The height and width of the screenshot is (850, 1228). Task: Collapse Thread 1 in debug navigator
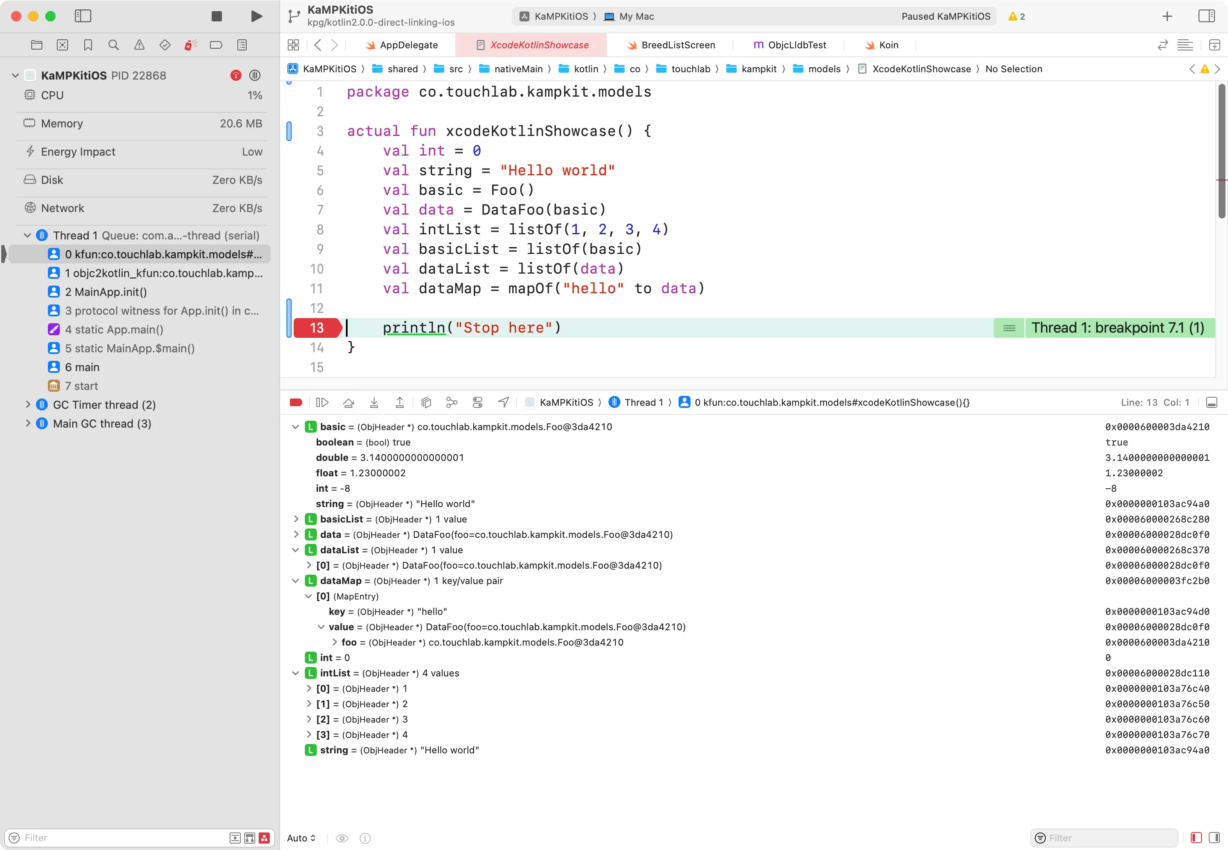27,235
